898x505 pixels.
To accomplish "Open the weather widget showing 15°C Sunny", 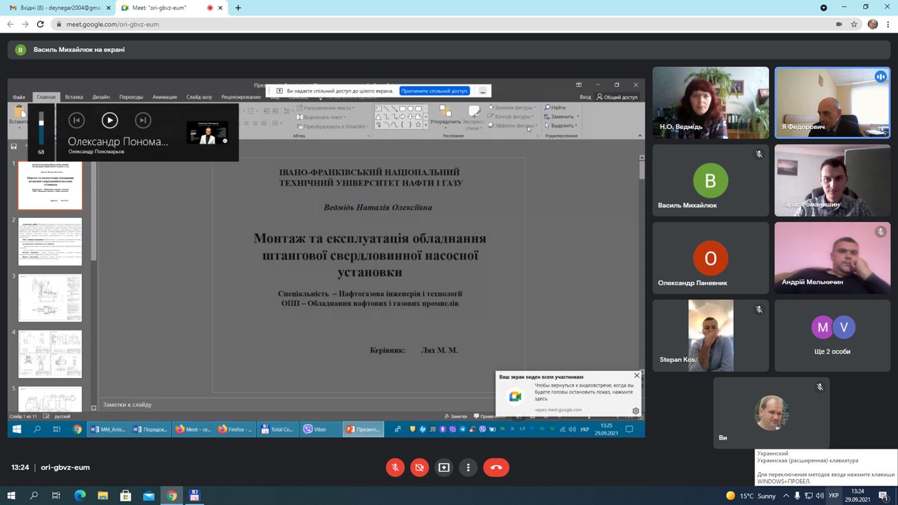I will click(x=750, y=496).
